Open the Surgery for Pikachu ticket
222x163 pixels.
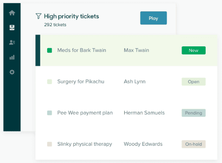(x=81, y=81)
